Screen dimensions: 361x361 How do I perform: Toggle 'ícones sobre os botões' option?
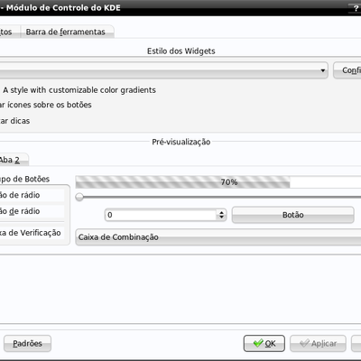coord(46,105)
